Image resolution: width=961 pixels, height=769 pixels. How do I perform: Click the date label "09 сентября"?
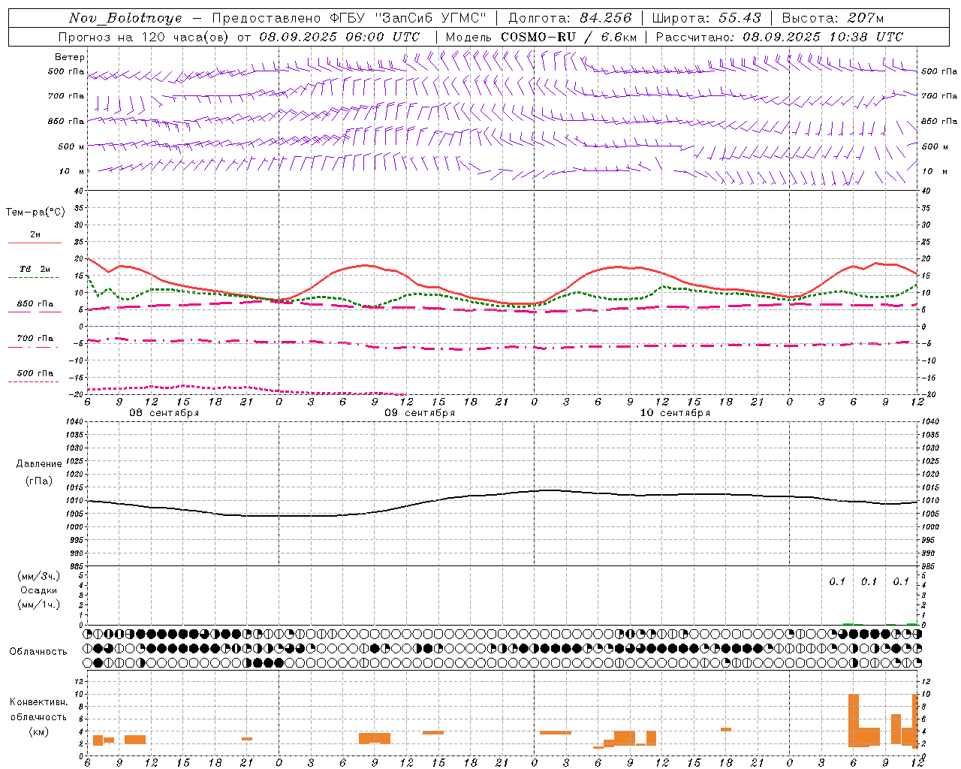pos(420,413)
